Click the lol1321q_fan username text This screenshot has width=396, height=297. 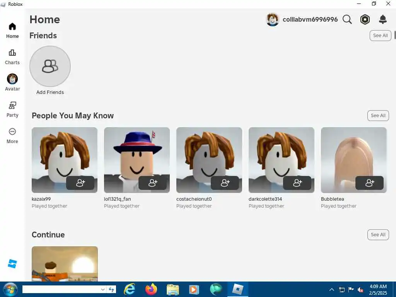118,199
